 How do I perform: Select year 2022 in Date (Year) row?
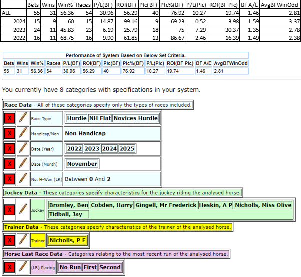pyautogui.click(x=74, y=149)
